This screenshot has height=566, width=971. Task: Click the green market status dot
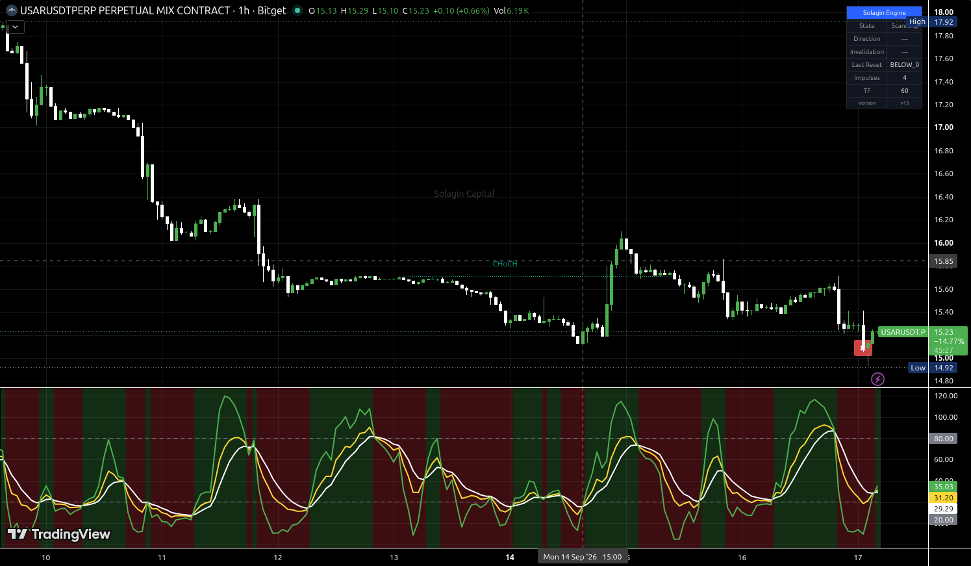[x=297, y=10]
